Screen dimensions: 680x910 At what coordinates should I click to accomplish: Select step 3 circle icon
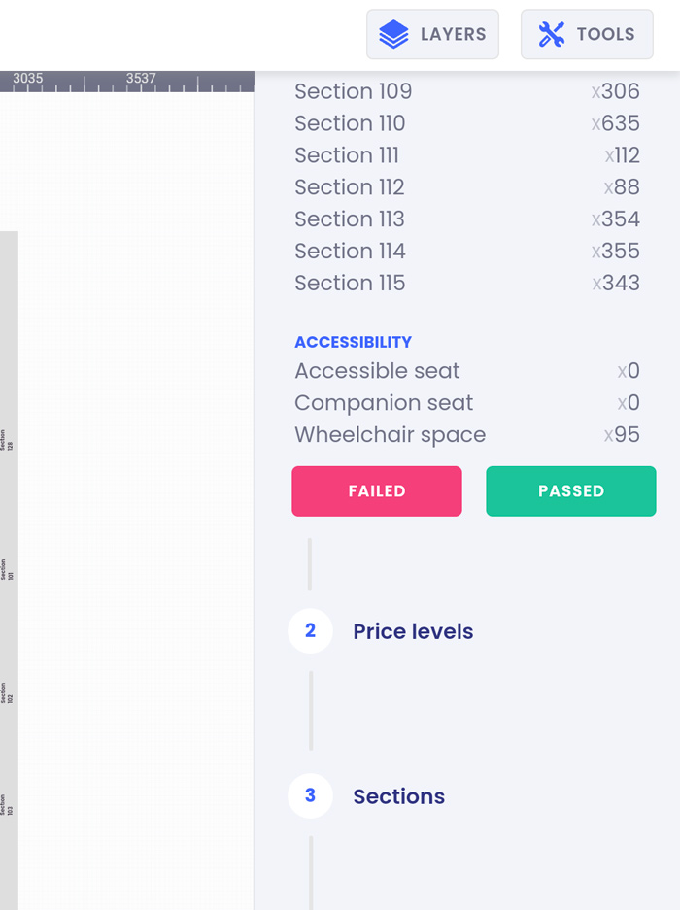tap(310, 795)
